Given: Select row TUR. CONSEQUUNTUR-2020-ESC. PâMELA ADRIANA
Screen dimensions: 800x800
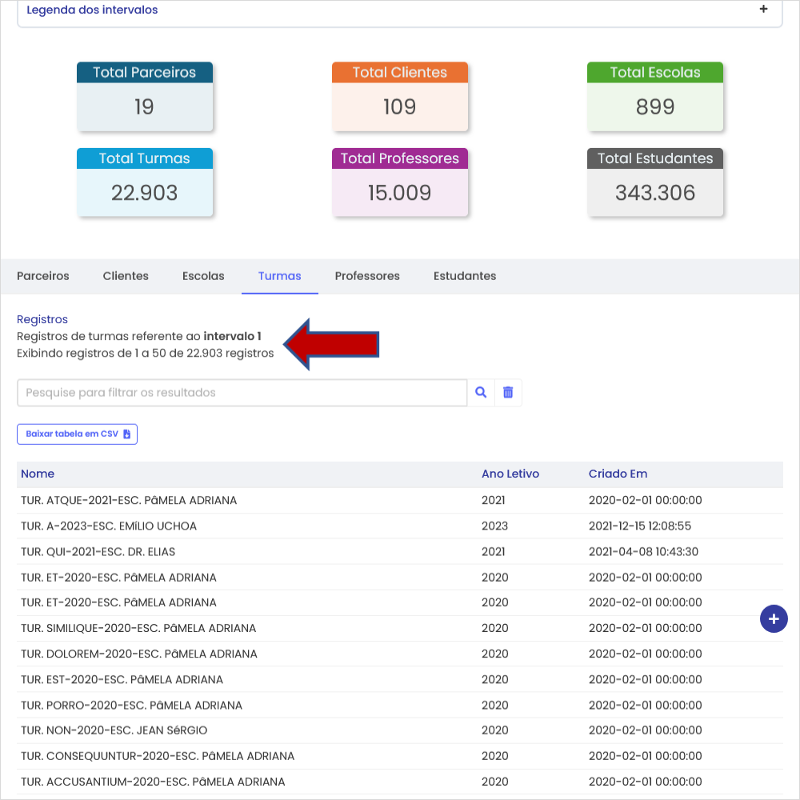Looking at the screenshot, I should [x=400, y=756].
